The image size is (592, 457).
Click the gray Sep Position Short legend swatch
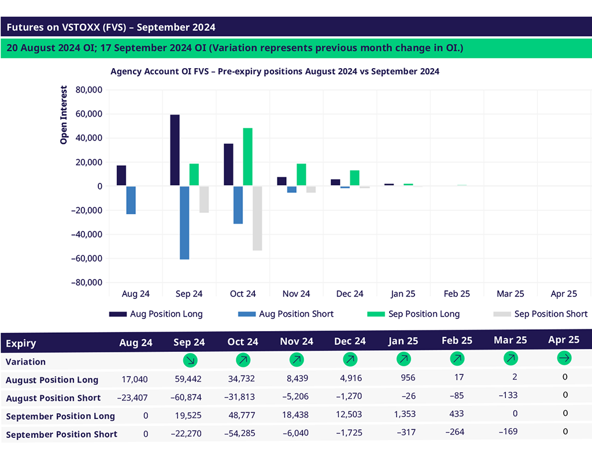click(x=501, y=314)
